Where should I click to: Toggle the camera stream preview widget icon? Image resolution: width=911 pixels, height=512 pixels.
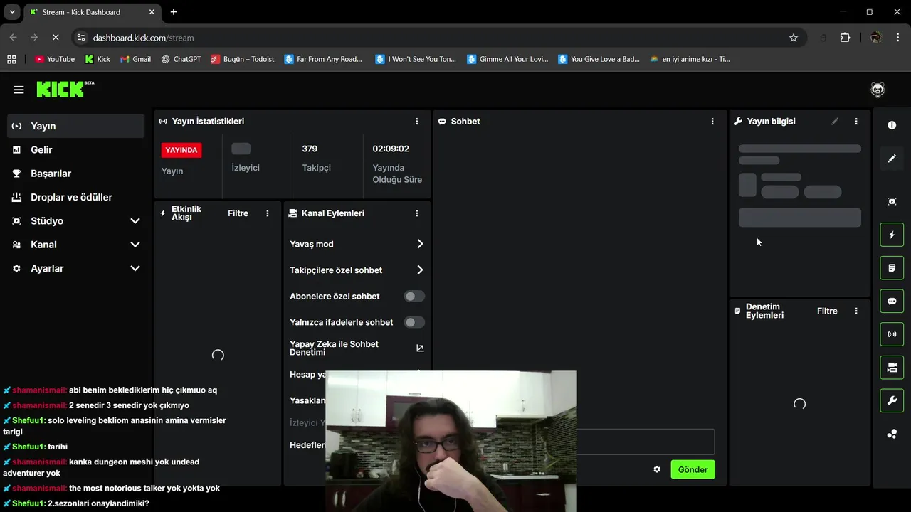click(892, 368)
